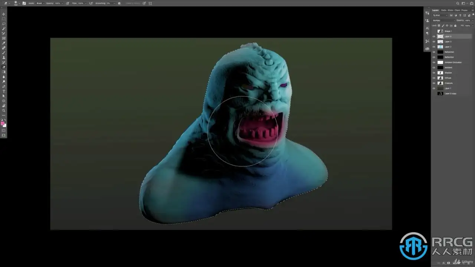
Task: Open the layer filter Kind dropdown
Action: click(x=440, y=15)
